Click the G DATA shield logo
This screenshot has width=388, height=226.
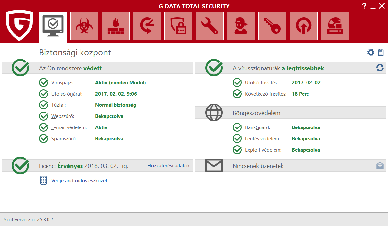pos(19,25)
